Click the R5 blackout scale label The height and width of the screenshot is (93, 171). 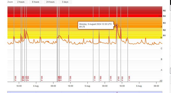point(164,11)
